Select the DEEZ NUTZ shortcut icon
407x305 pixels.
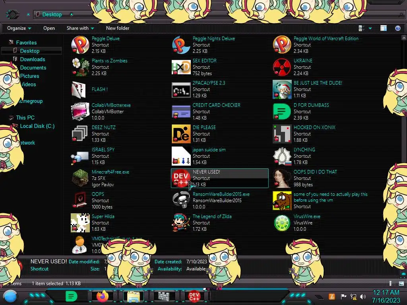[x=79, y=133]
